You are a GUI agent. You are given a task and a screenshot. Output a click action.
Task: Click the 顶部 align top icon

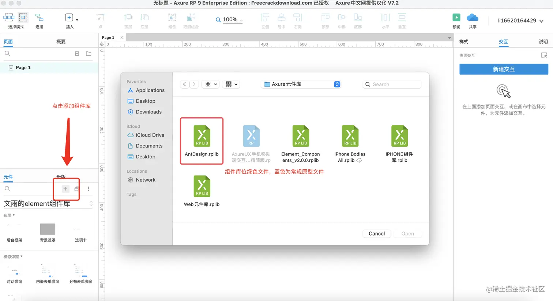pyautogui.click(x=325, y=17)
